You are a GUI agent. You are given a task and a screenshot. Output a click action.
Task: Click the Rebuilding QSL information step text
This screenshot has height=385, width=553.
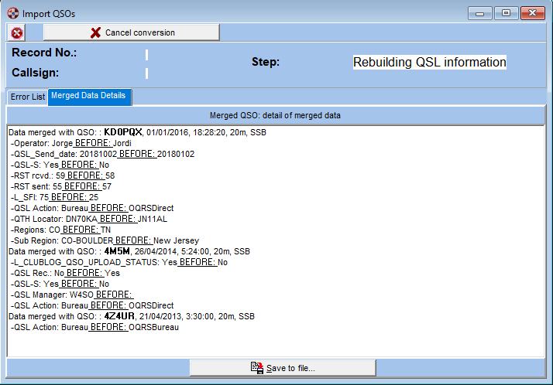(x=429, y=63)
